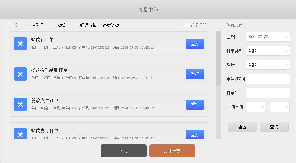Expand the 餐厅 dropdown
The width and height of the screenshot is (296, 163).
coord(268,65)
